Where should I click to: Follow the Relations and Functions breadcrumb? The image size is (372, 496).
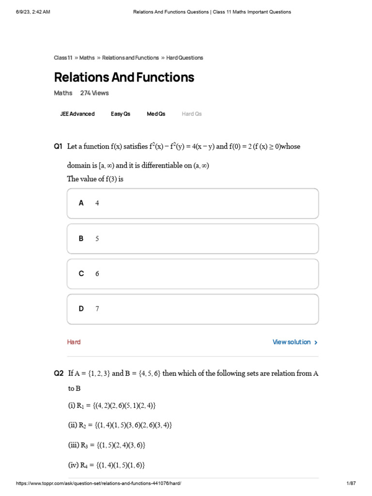(130, 58)
